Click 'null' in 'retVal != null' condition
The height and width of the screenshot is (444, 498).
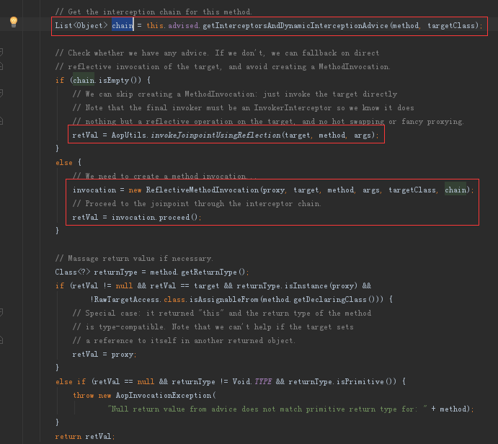pyautogui.click(x=124, y=286)
